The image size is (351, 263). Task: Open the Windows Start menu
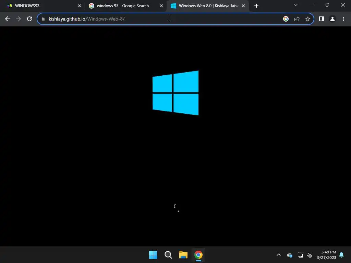(153, 255)
